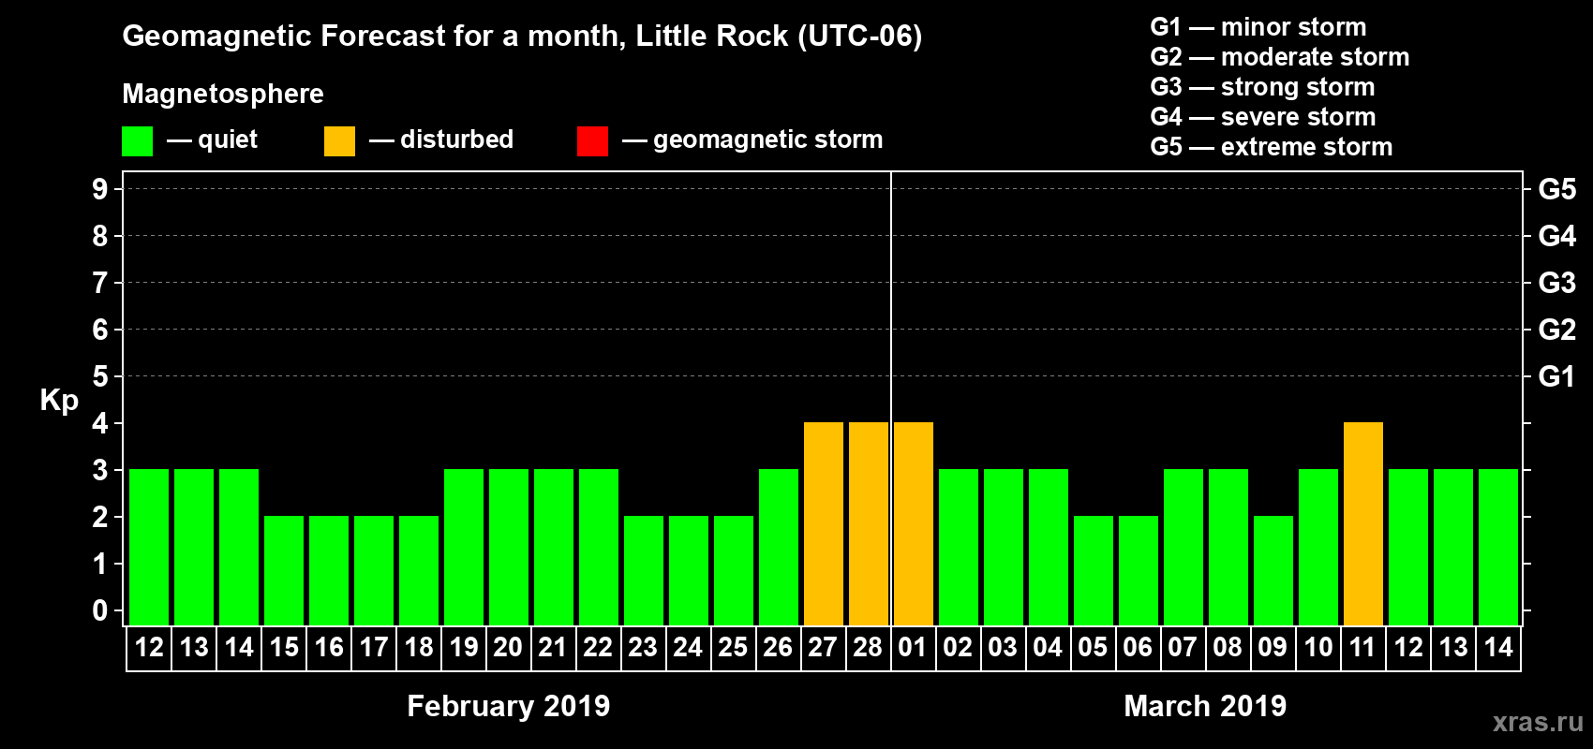This screenshot has height=749, width=1593.
Task: Click date label 16 in February
Action: [x=329, y=648]
